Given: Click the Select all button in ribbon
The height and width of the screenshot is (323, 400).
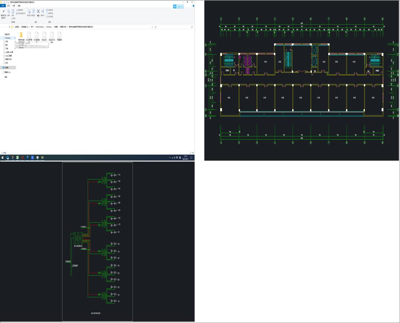Looking at the screenshot, I should pyautogui.click(x=50, y=10).
